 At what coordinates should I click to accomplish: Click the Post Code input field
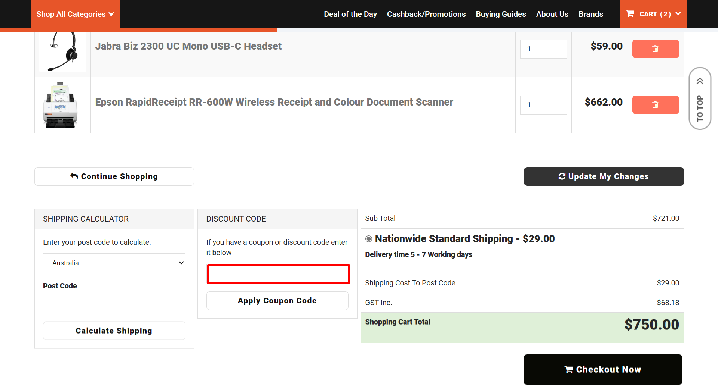coord(114,303)
